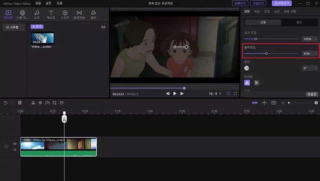Step to next frame
Screen dimensions: 320x181
point(182,93)
